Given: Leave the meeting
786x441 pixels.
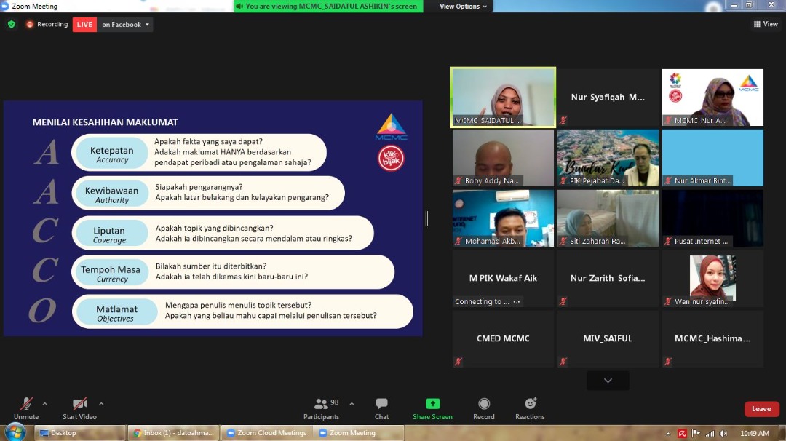Looking at the screenshot, I should 761,409.
